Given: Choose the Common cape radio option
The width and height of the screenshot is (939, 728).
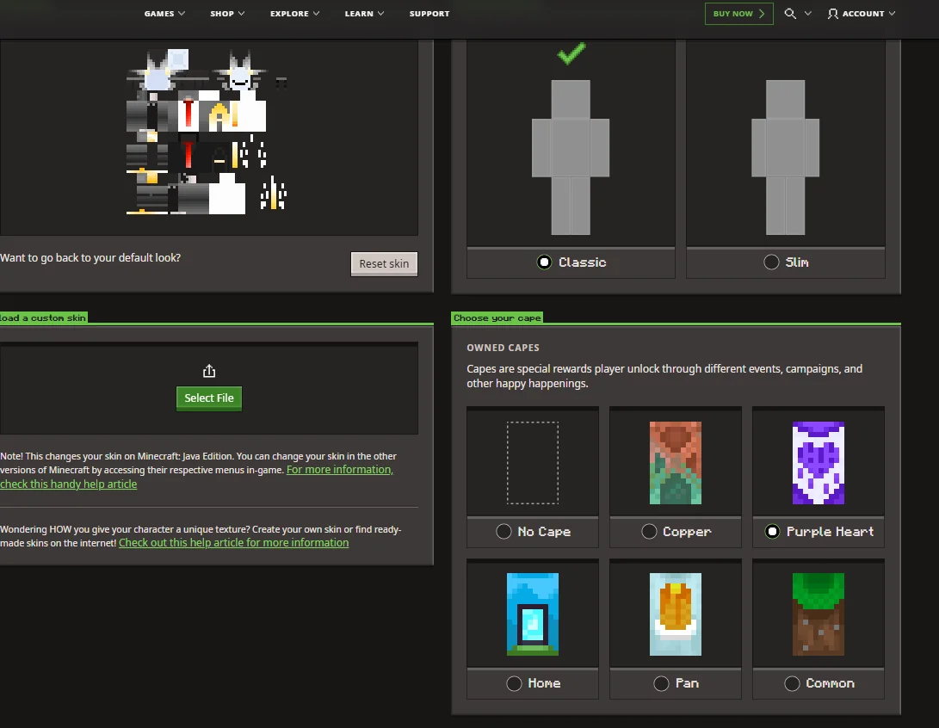Looking at the screenshot, I should click(x=792, y=684).
